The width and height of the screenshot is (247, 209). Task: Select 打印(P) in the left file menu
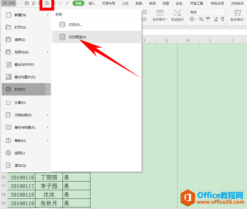(x=26, y=89)
